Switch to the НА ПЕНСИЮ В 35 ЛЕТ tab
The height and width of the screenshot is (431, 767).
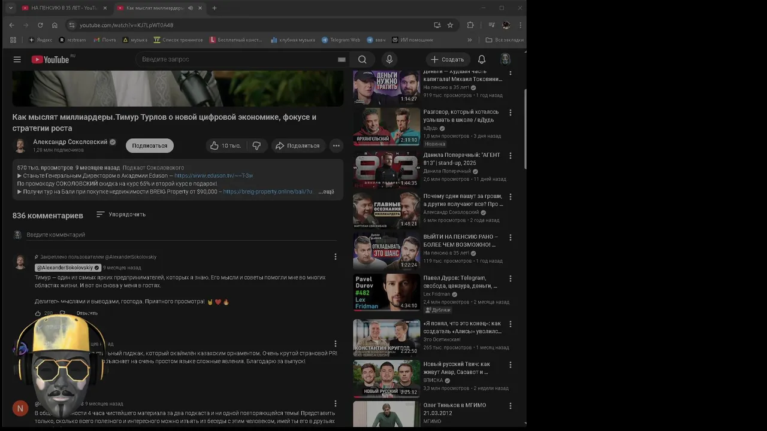(63, 8)
